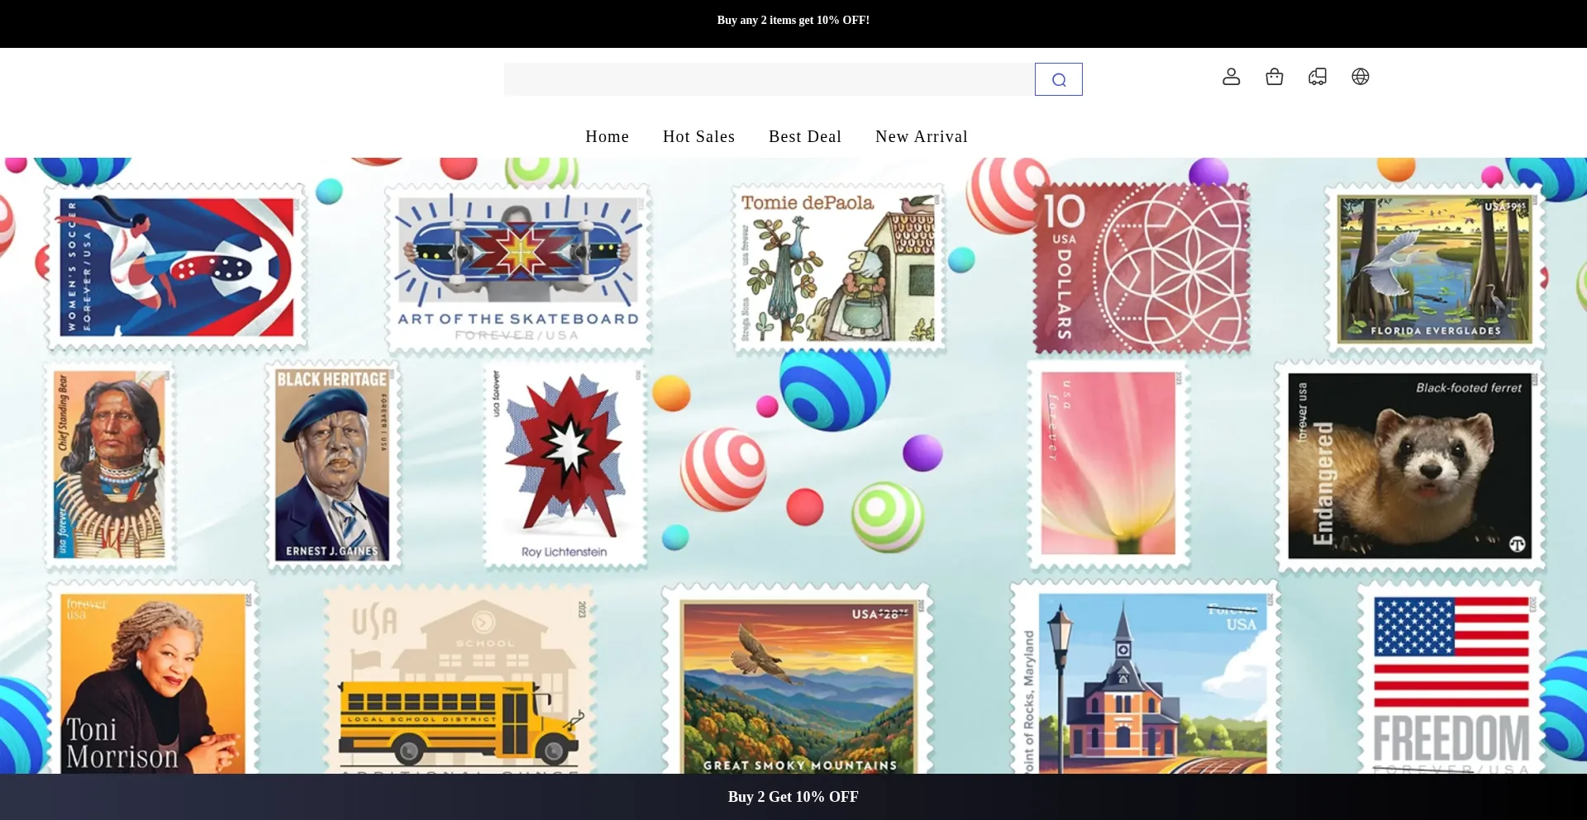Open the Hot Sales menu item
The image size is (1587, 820).
[698, 136]
